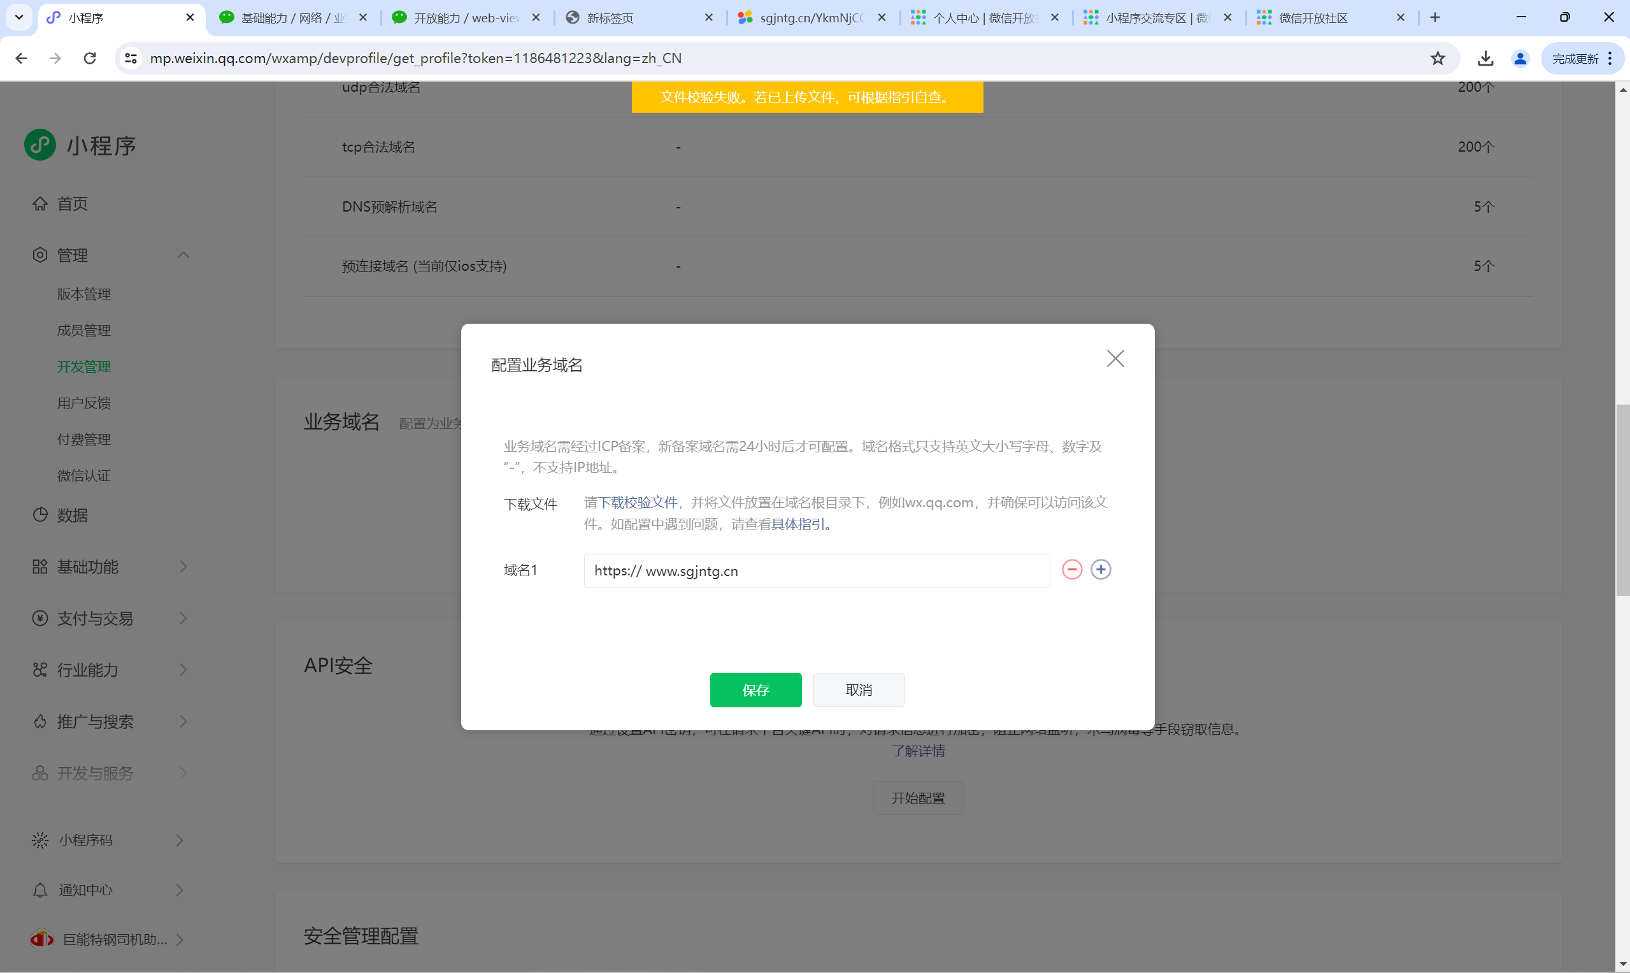The image size is (1630, 973).
Task: Click the browser reload icon
Action: tap(90, 59)
